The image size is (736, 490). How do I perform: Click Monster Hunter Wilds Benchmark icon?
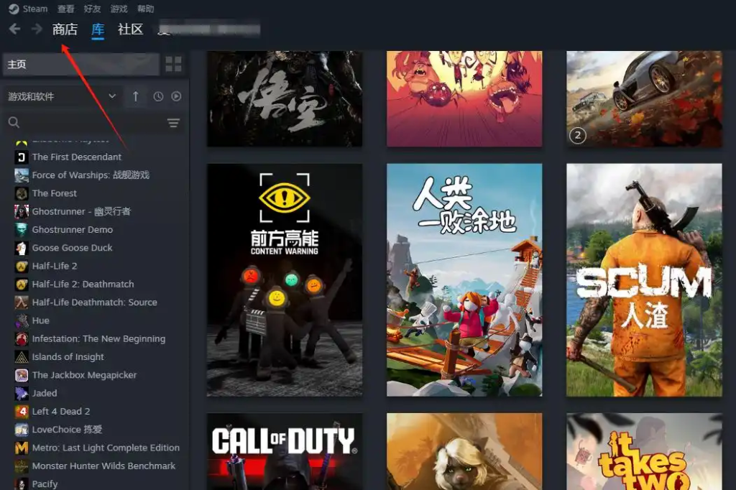tap(21, 466)
